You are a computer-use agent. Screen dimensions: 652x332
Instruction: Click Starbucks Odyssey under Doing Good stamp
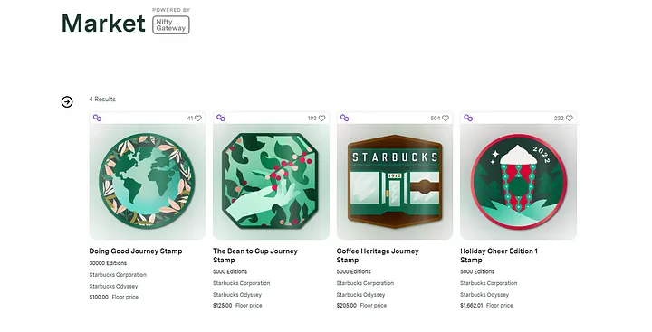click(x=113, y=286)
